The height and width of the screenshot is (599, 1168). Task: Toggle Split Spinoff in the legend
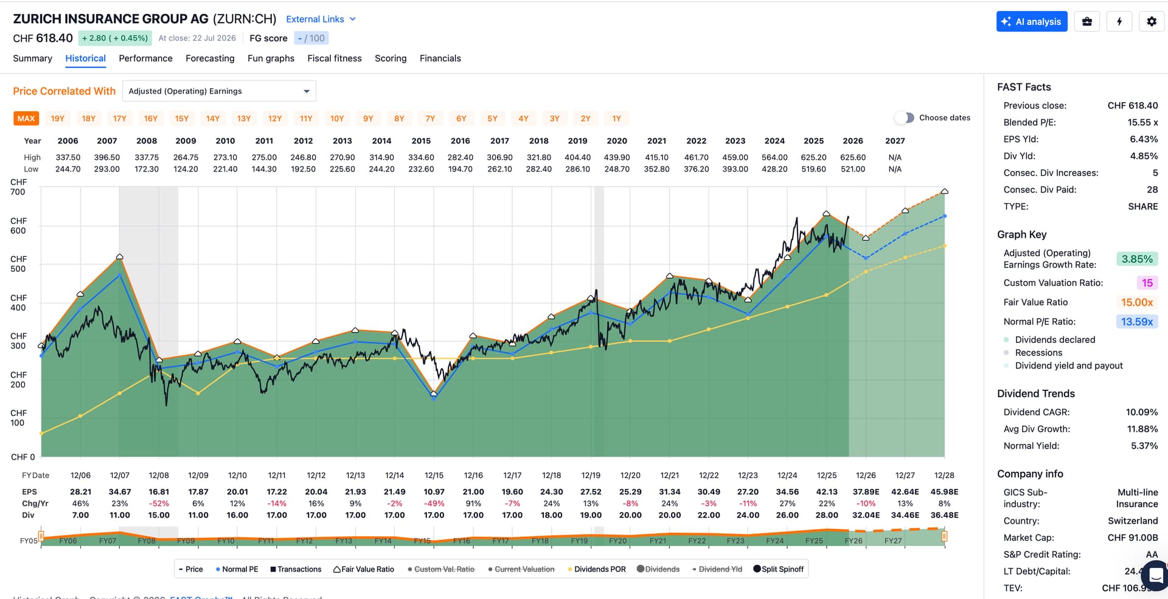pyautogui.click(x=779, y=569)
